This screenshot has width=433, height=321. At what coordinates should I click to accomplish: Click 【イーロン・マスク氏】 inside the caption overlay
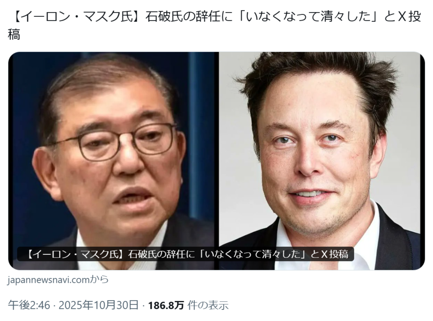[x=76, y=254]
